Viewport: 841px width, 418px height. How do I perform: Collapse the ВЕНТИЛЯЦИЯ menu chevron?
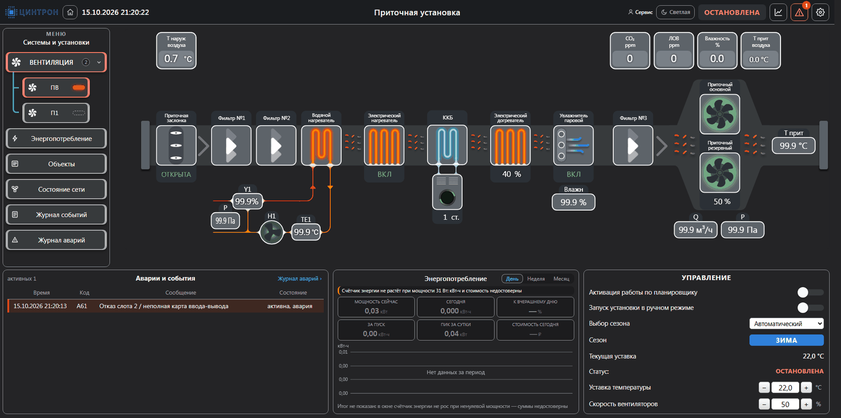click(99, 62)
